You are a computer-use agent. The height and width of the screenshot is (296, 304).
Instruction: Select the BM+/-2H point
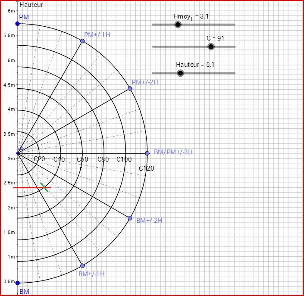[x=130, y=218]
